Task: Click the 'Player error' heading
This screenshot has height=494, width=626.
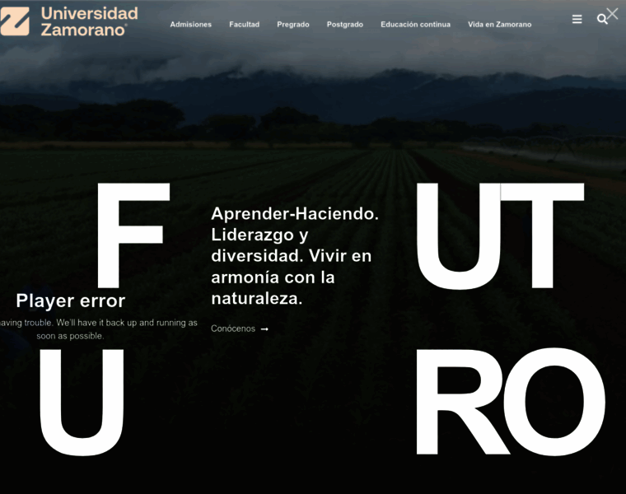Action: pyautogui.click(x=71, y=301)
